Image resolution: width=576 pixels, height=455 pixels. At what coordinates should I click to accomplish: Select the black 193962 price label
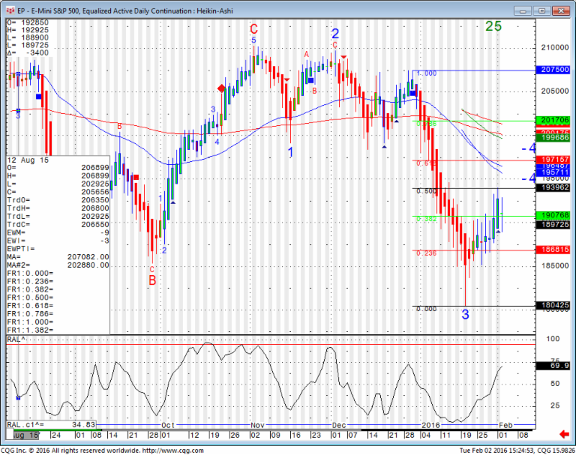point(553,188)
